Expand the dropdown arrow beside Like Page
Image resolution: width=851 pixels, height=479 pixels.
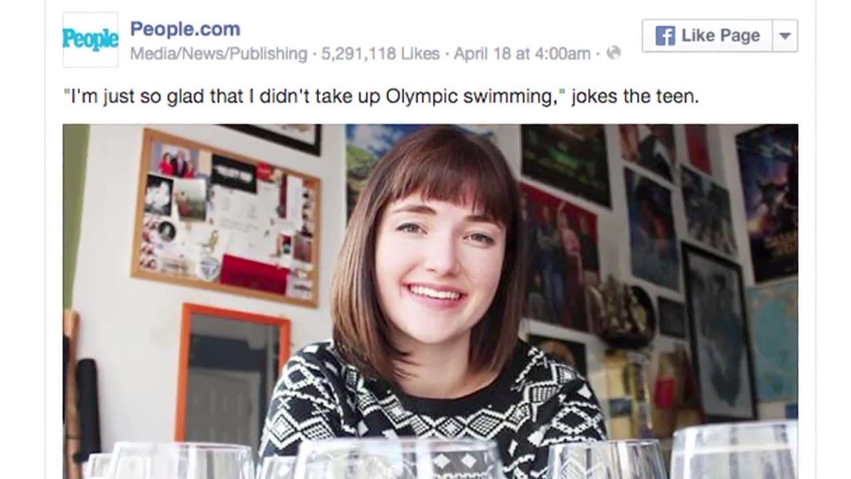785,36
